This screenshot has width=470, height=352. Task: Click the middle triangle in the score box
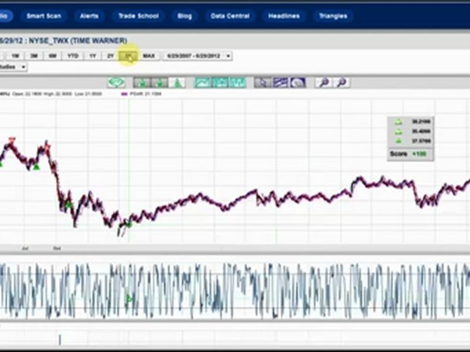[399, 131]
